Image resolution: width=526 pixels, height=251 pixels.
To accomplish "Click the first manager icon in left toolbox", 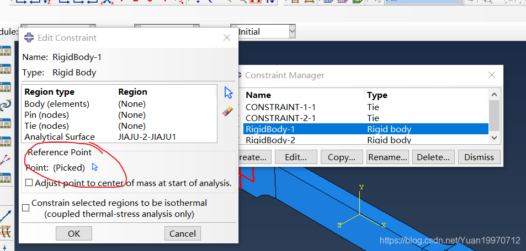I will [x=6, y=51].
